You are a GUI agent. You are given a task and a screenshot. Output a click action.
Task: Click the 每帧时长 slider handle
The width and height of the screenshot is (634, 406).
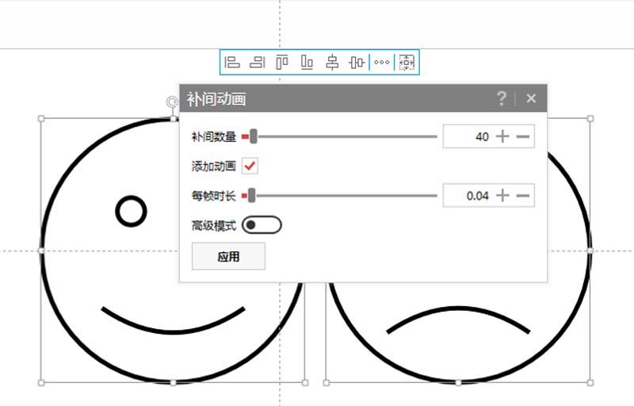click(x=252, y=196)
